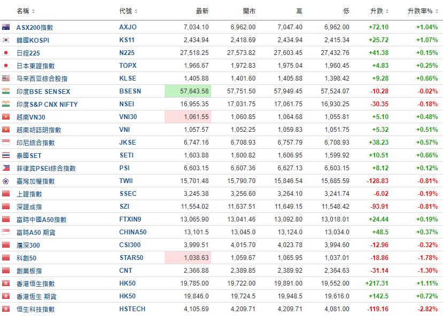Click the Philippine flag beside 菲律宾PSEi综合指数
Image resolution: width=443 pixels, height=316 pixels.
[6, 168]
